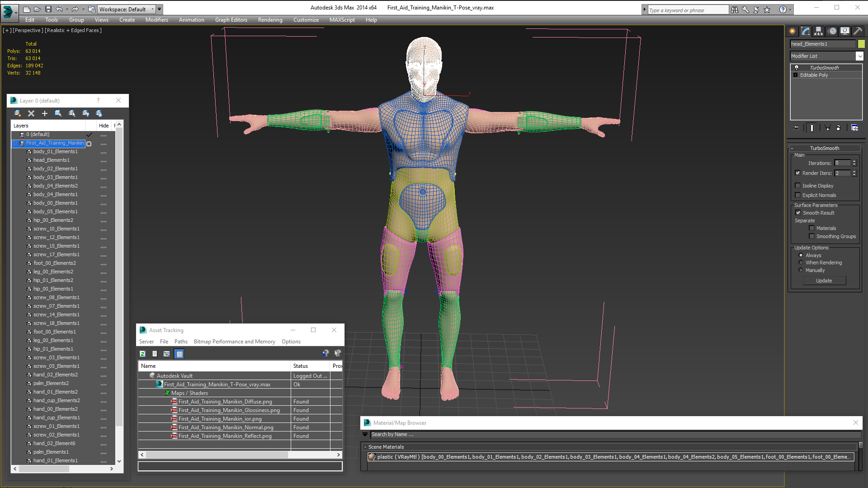Open Paths menu in Asset Tracking

click(x=181, y=342)
